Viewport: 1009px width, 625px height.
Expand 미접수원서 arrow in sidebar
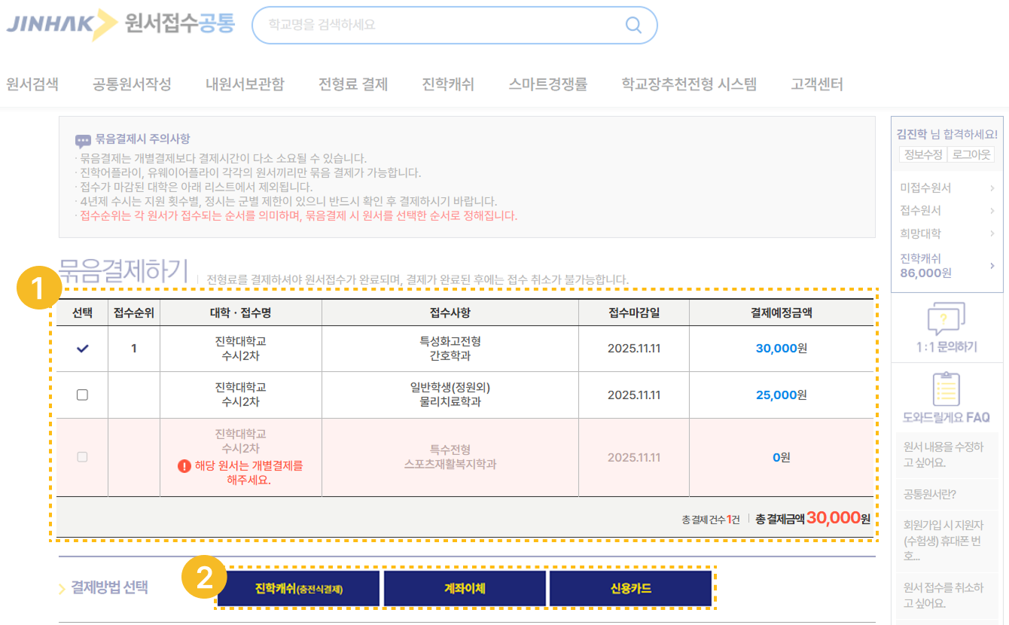coord(992,188)
